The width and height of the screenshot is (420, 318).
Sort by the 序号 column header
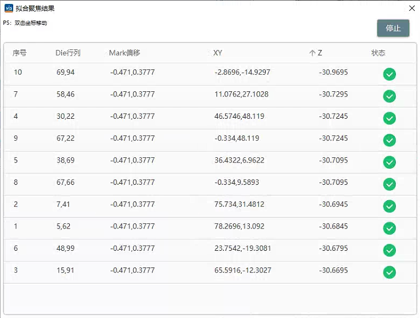pos(19,53)
